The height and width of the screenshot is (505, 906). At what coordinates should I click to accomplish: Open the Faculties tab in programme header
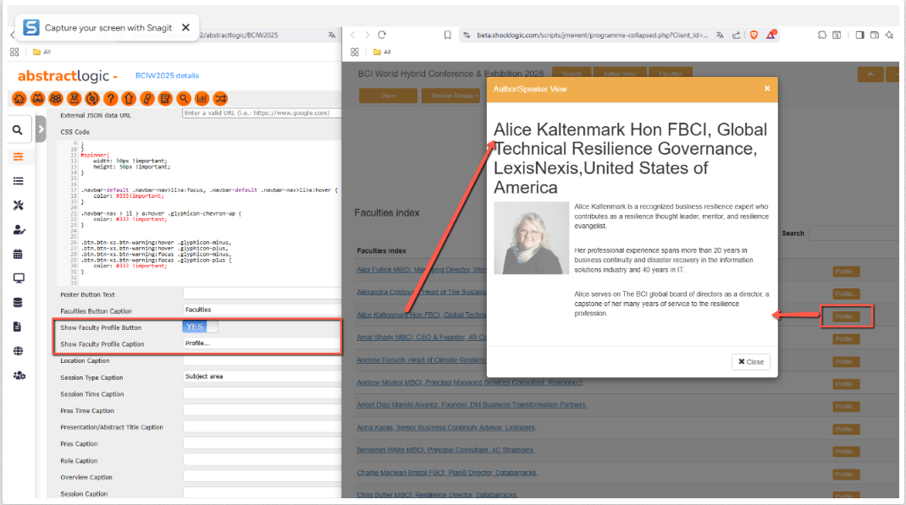click(x=671, y=74)
